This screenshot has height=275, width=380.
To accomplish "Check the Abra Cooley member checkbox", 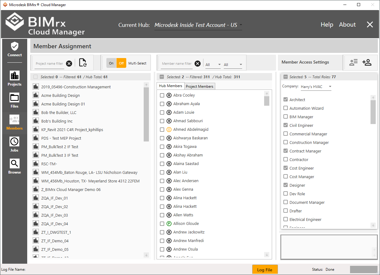I will point(162,95).
